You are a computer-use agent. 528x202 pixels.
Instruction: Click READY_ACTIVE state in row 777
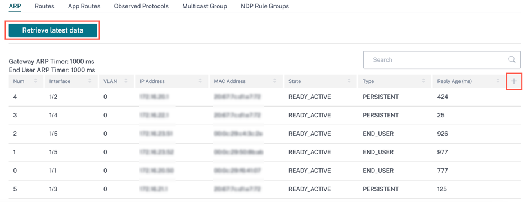(310, 171)
